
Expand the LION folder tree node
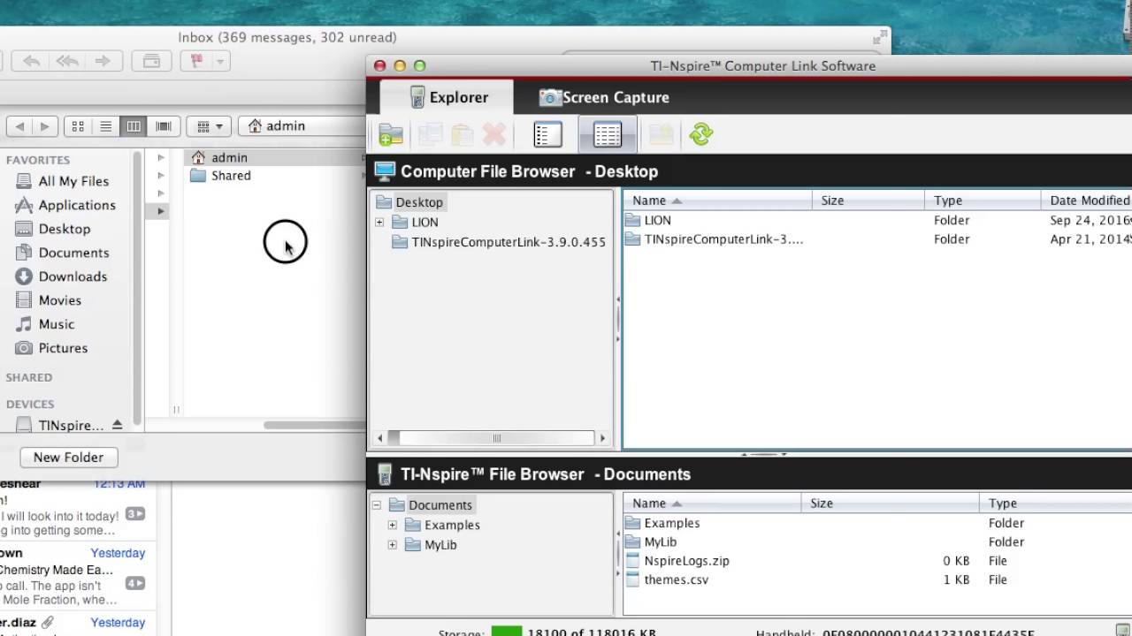(x=379, y=223)
